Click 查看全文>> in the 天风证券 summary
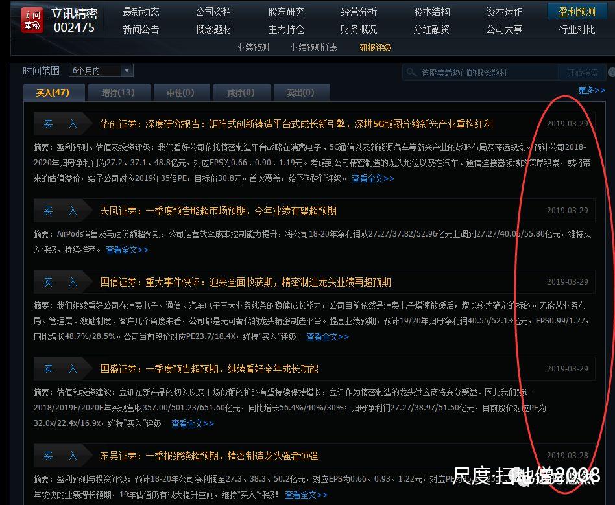615x505 pixels. tap(127, 250)
